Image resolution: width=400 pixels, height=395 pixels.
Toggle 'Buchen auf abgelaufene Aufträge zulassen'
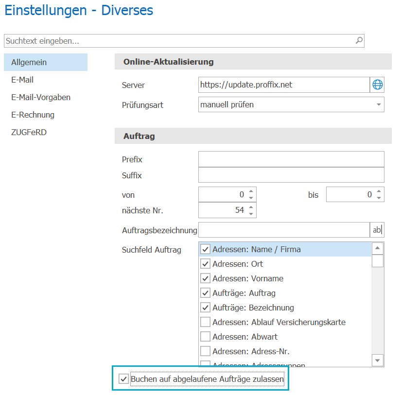(x=124, y=379)
